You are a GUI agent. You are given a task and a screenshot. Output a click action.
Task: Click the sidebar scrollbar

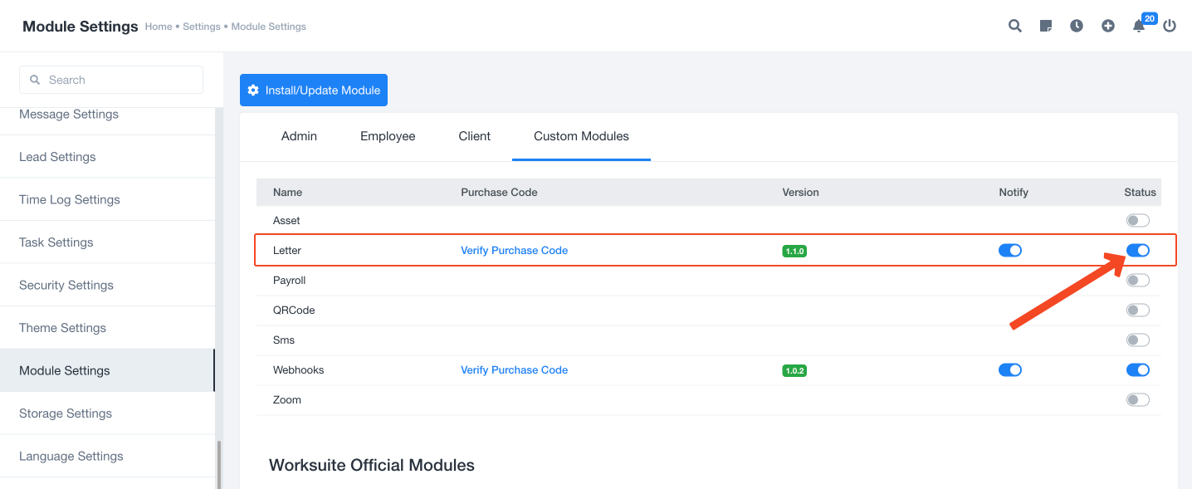point(219,464)
